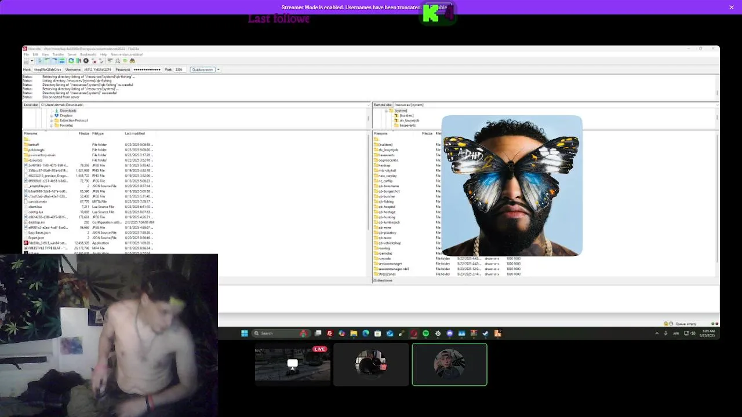Sort local files by the Last modified column
Image resolution: width=742 pixels, height=417 pixels.
pos(135,134)
